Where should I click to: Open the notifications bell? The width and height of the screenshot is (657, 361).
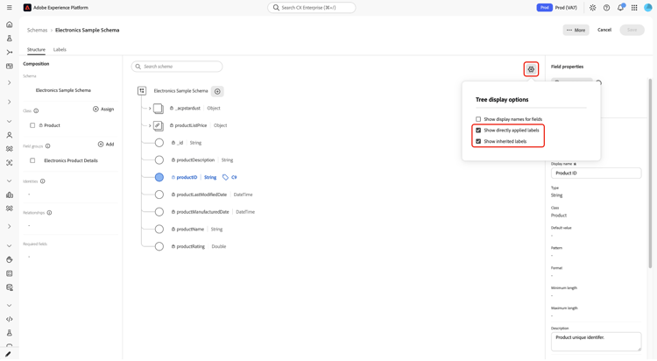(x=620, y=8)
